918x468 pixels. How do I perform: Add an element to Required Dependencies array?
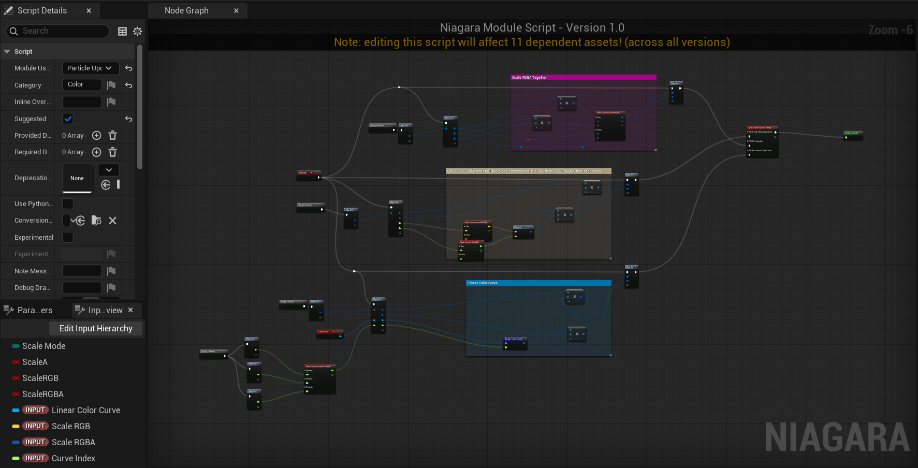click(96, 152)
